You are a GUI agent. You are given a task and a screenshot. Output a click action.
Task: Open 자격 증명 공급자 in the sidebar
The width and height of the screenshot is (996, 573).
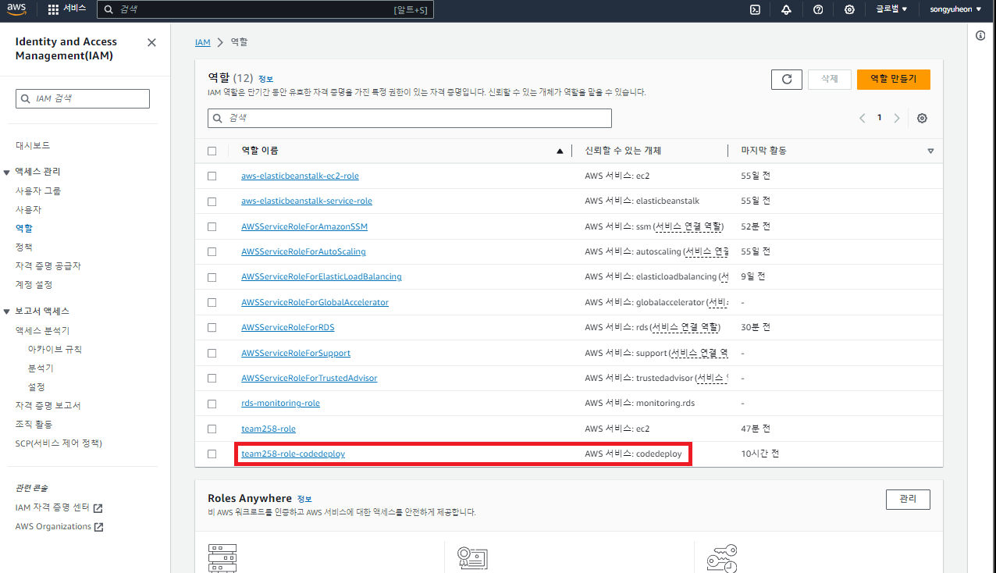pos(48,265)
